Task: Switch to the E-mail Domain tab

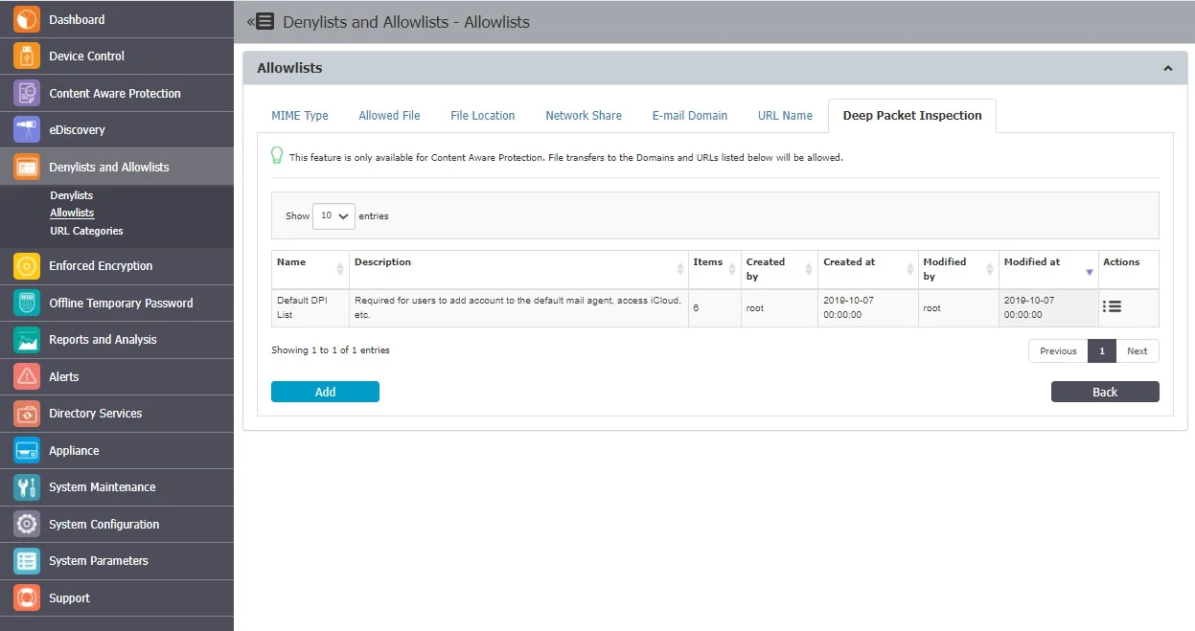Action: tap(690, 115)
